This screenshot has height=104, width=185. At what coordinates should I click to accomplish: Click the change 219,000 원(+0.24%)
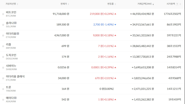102,14
